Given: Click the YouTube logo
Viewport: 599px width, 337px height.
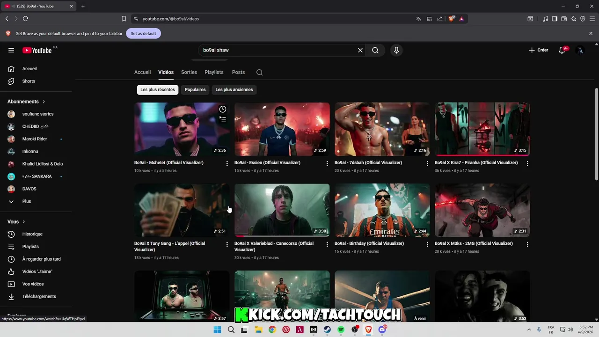Looking at the screenshot, I should pyautogui.click(x=37, y=50).
